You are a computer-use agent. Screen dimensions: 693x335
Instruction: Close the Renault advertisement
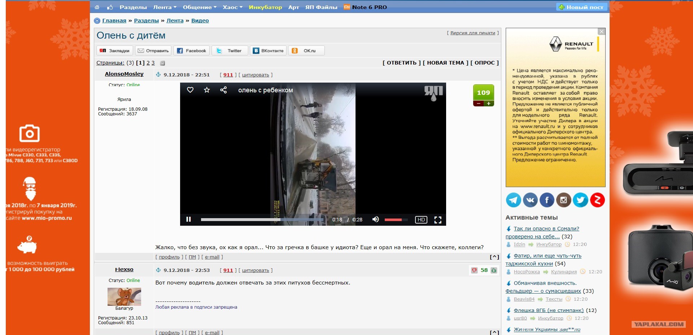point(602,32)
